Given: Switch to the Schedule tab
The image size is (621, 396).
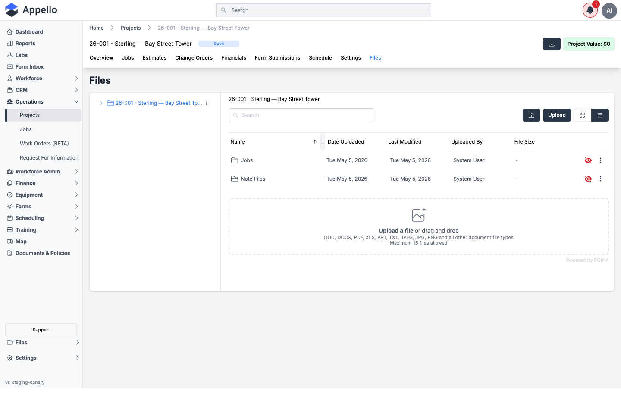Looking at the screenshot, I should pos(320,58).
